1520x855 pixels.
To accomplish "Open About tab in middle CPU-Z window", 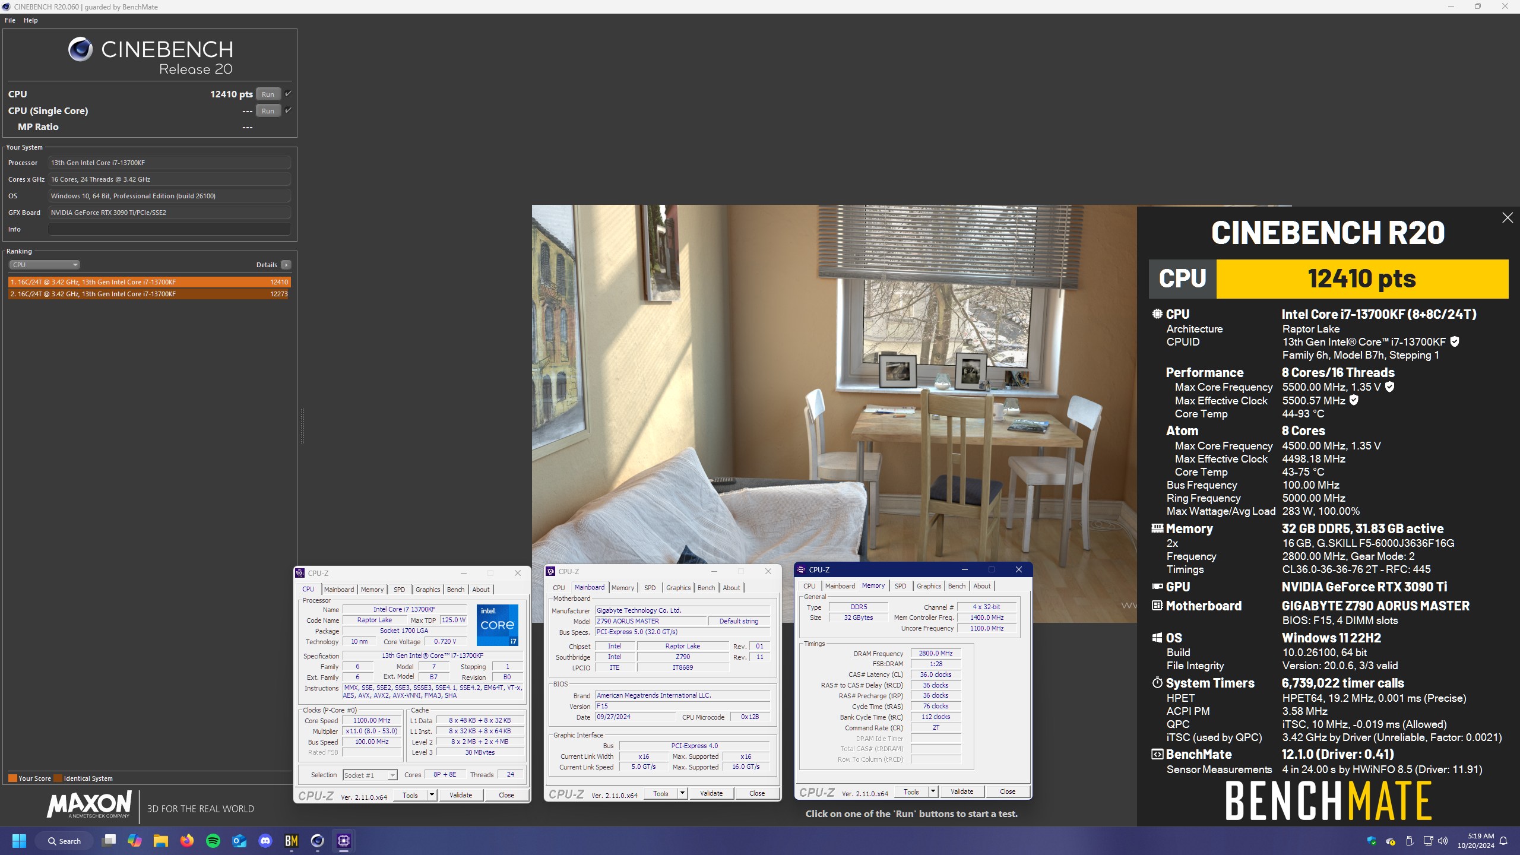I will tap(731, 588).
